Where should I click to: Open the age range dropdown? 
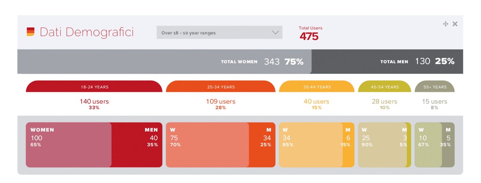click(x=219, y=32)
